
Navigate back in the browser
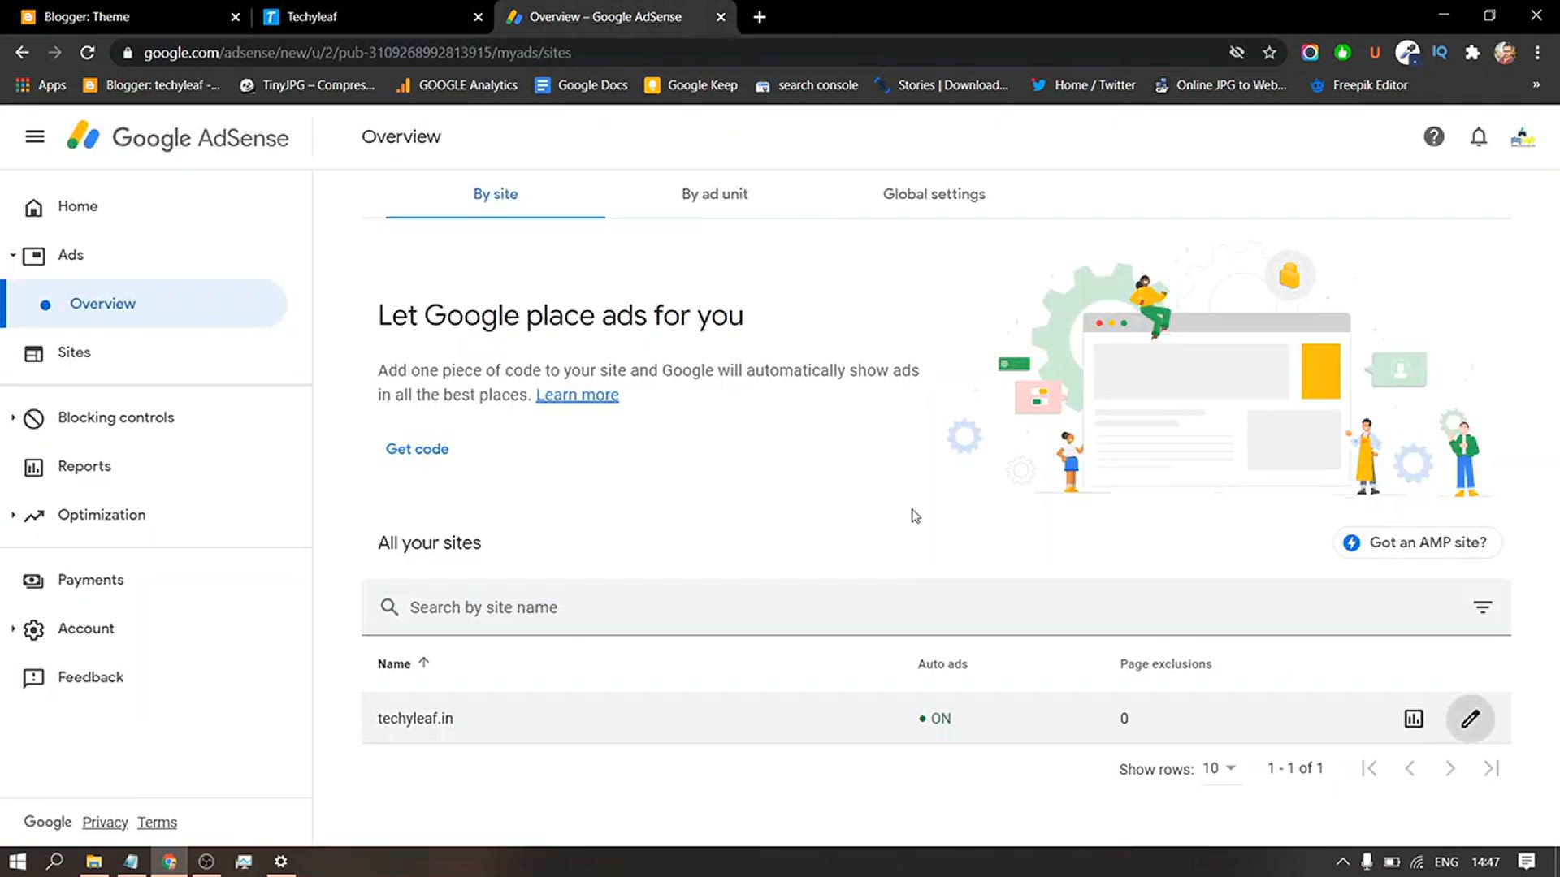point(22,53)
